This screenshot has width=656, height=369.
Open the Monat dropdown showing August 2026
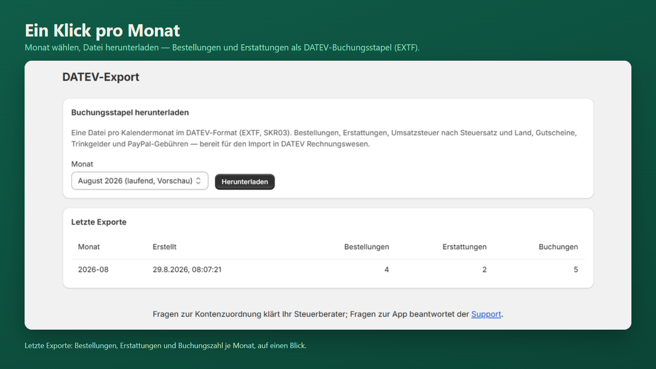coord(140,181)
